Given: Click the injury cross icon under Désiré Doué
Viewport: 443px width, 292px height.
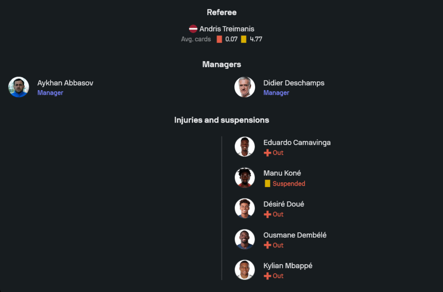Looking at the screenshot, I should (267, 215).
